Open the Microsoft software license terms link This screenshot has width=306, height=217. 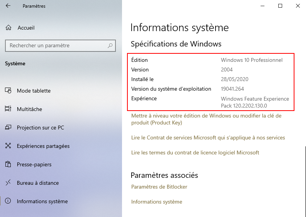point(195,152)
